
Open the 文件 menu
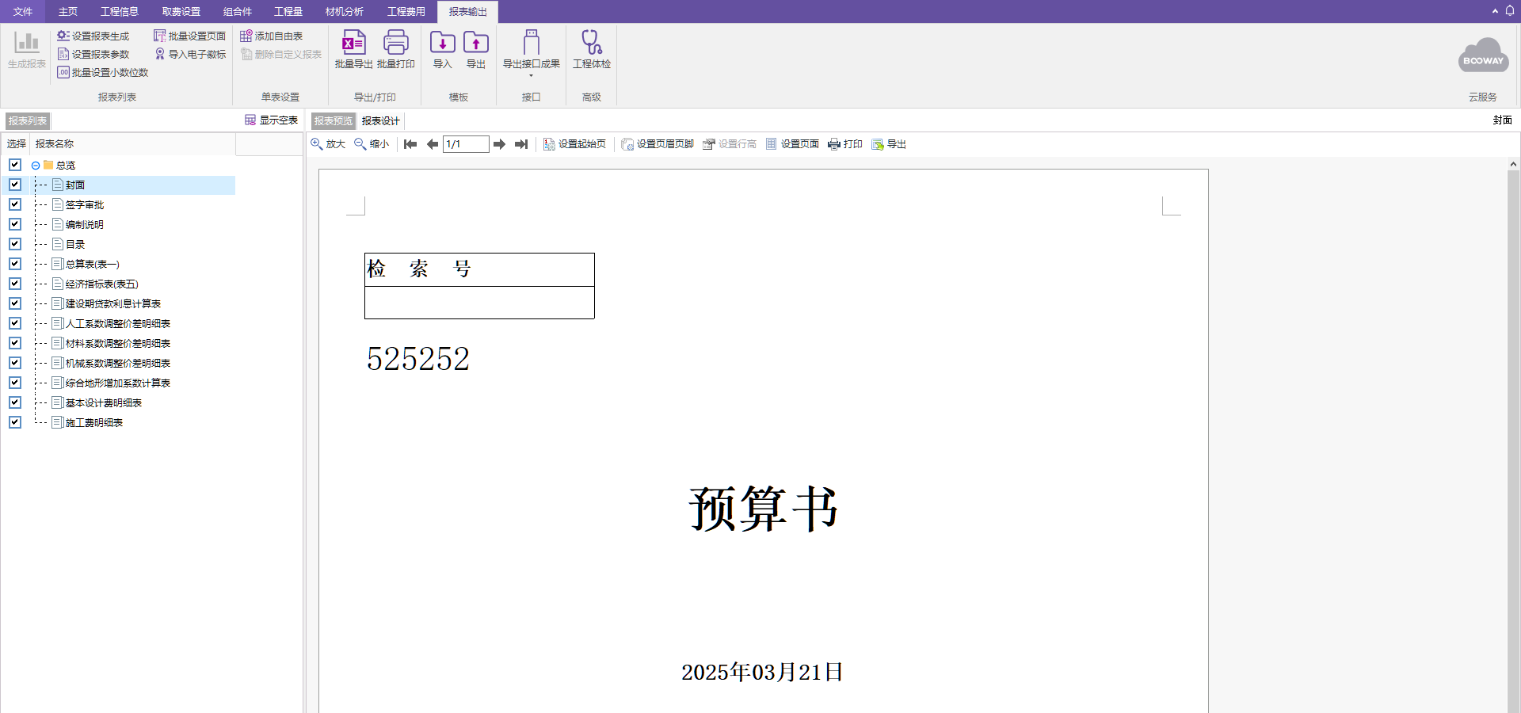23,11
